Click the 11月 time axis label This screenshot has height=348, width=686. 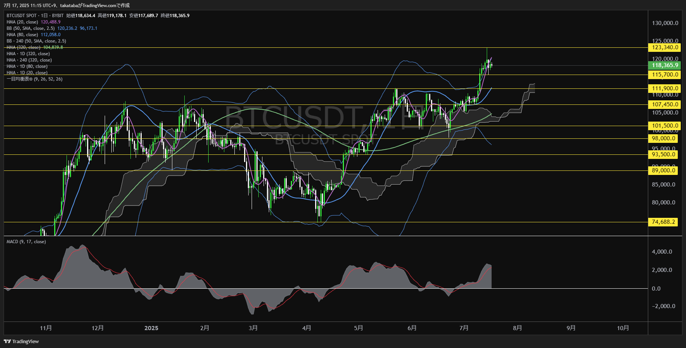[x=46, y=328]
